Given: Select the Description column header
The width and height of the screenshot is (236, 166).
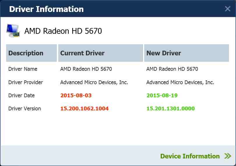Looking at the screenshot, I should tap(31, 53).
